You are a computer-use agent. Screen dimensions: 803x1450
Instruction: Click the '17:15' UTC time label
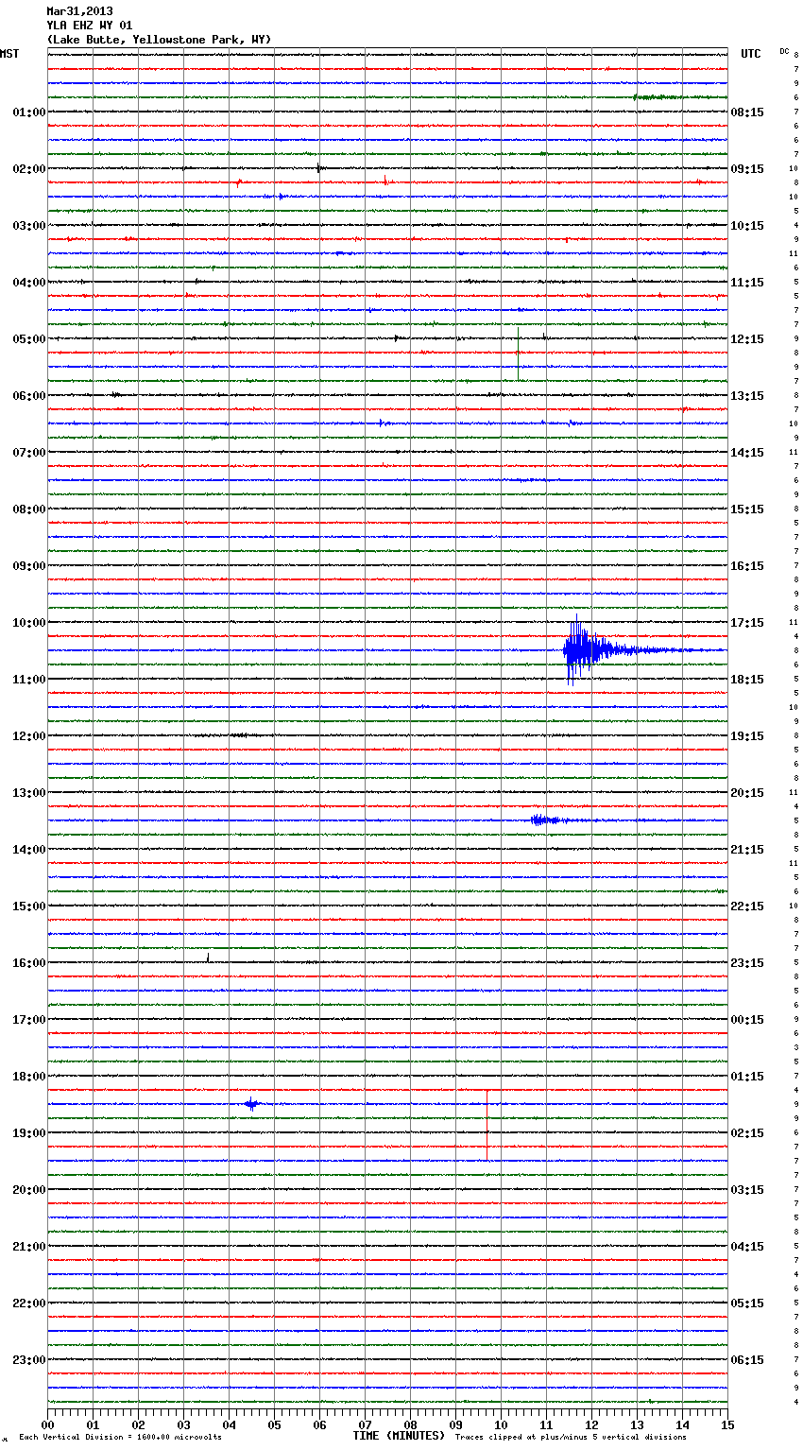(x=747, y=623)
